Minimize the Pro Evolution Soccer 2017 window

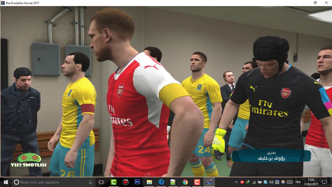(304, 3)
